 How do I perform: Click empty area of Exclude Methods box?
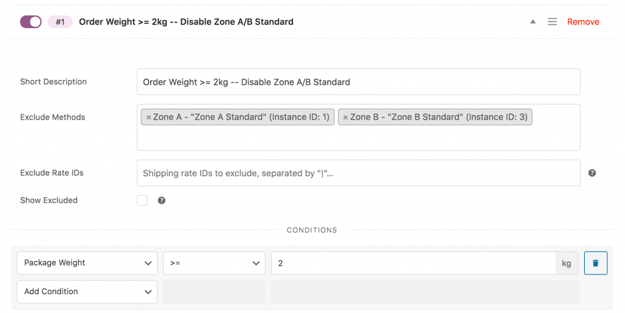(358, 139)
